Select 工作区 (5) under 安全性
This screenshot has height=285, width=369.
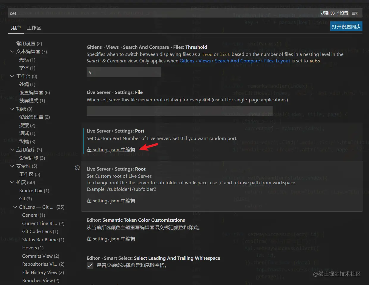pos(29,174)
